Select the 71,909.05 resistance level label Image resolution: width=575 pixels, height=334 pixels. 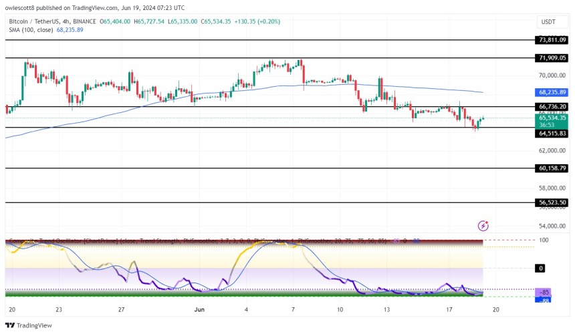(x=552, y=58)
